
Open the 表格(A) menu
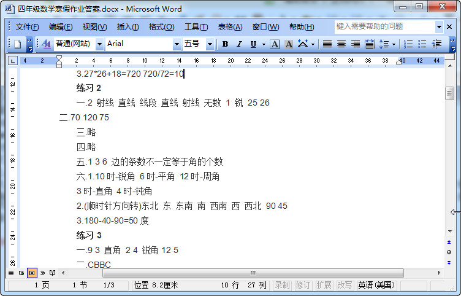pyautogui.click(x=230, y=27)
